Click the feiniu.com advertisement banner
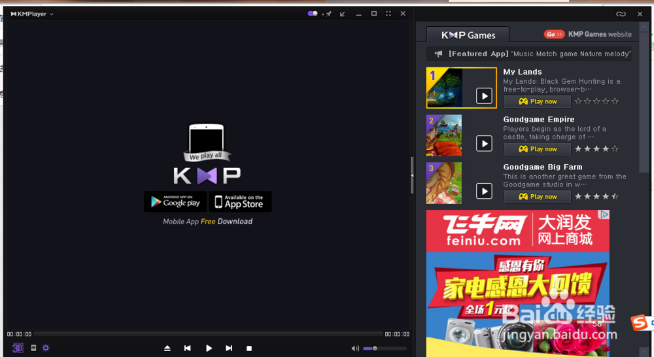Image resolution: width=654 pixels, height=357 pixels. tap(517, 283)
